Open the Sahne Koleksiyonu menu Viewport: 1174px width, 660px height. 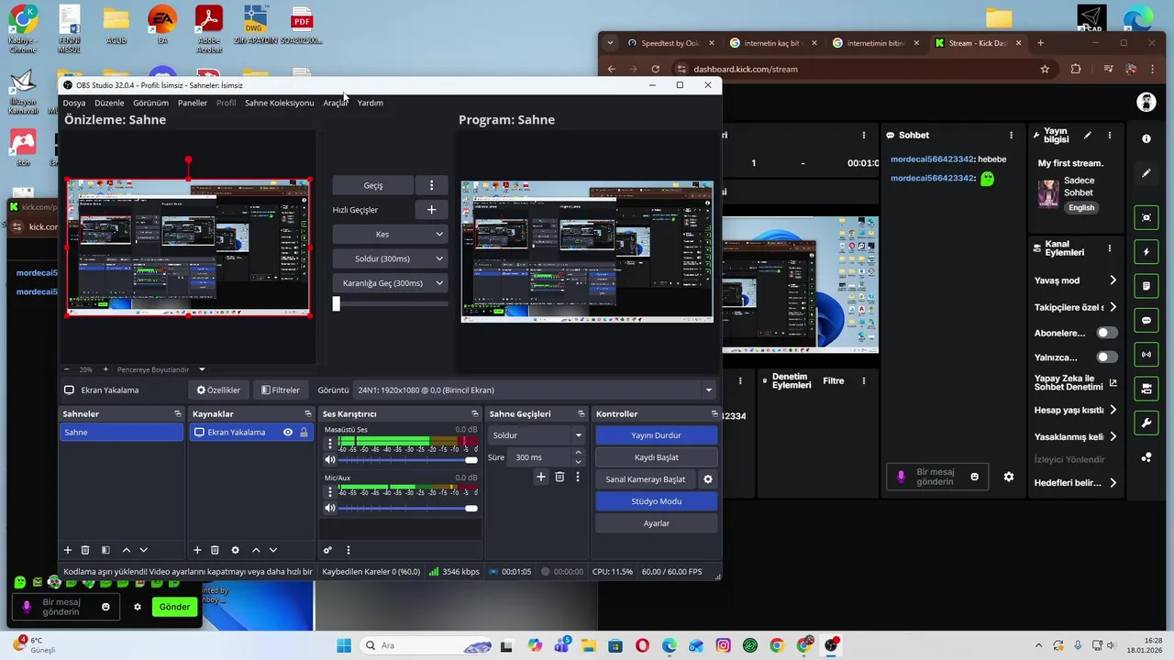279,103
